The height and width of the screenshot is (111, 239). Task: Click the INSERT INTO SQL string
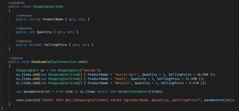(120, 100)
